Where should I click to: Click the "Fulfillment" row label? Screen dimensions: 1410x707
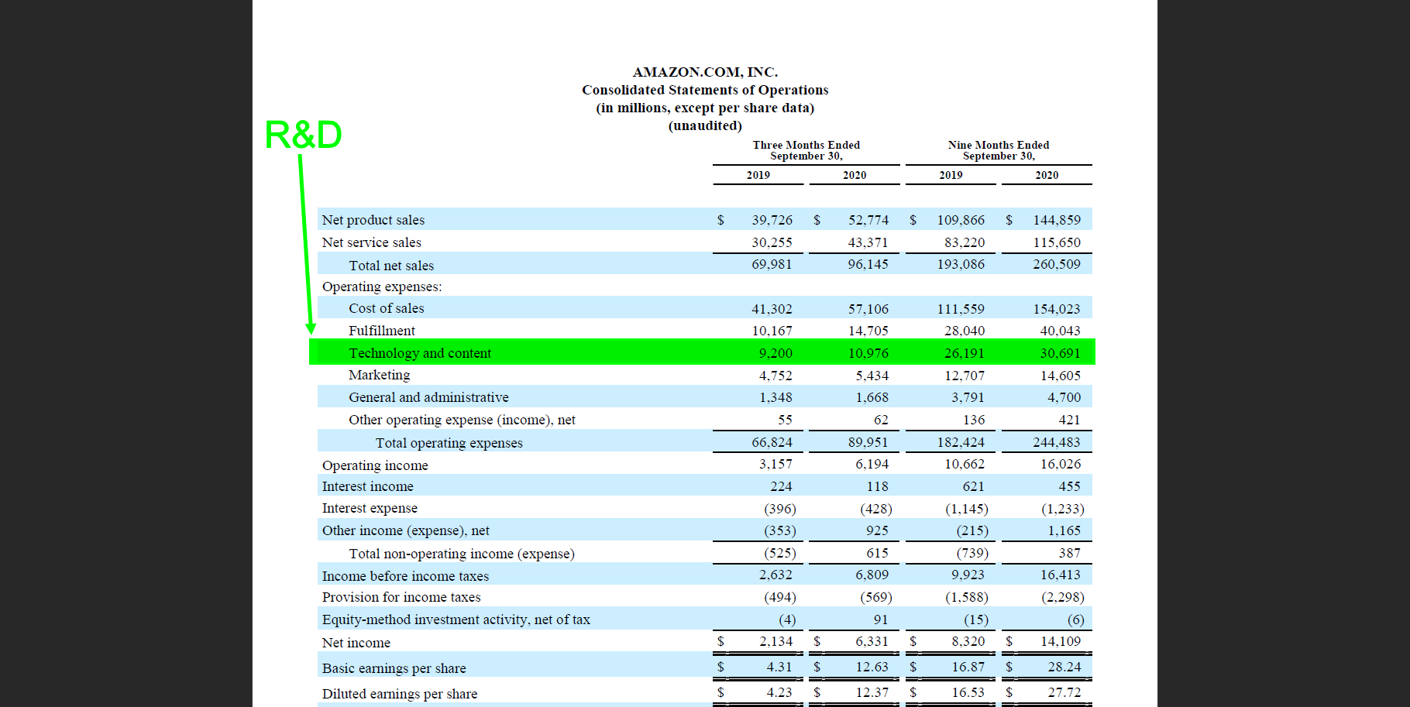382,331
